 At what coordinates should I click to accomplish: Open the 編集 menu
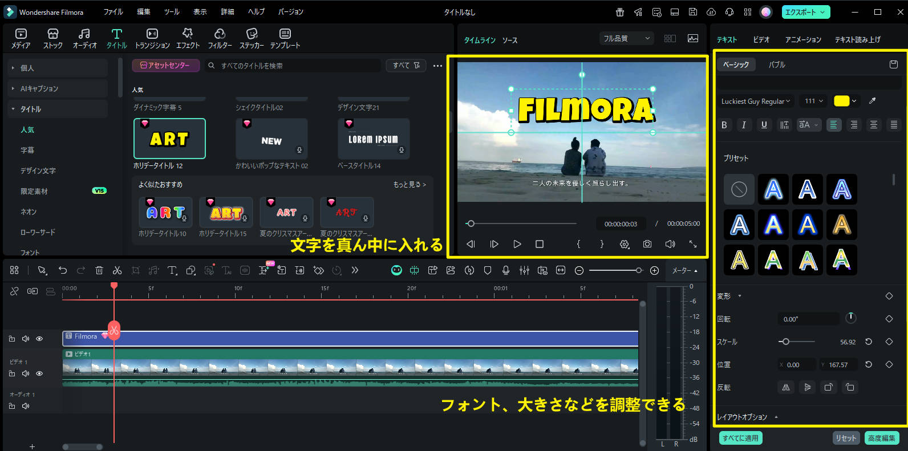point(144,12)
